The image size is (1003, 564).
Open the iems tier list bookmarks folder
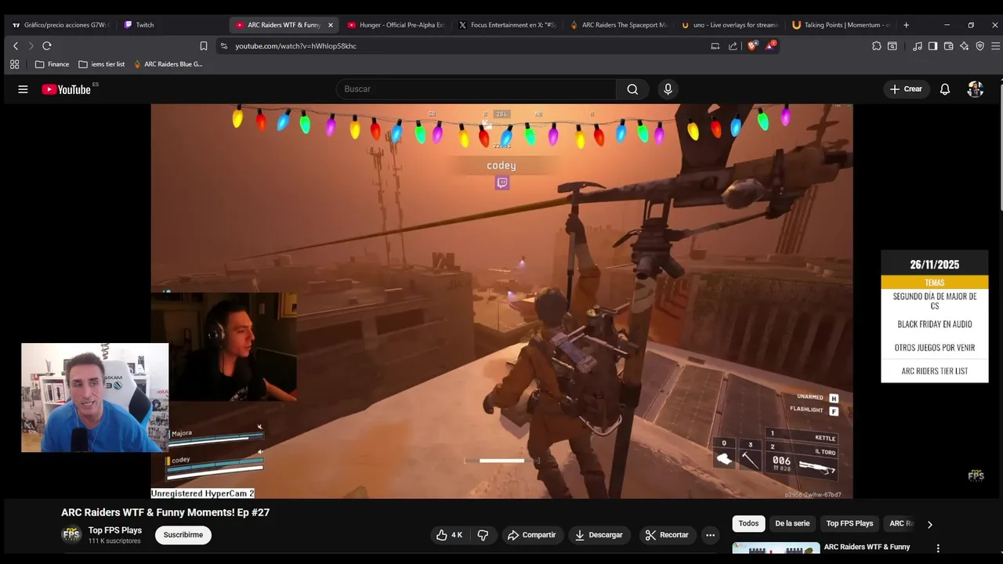[102, 64]
